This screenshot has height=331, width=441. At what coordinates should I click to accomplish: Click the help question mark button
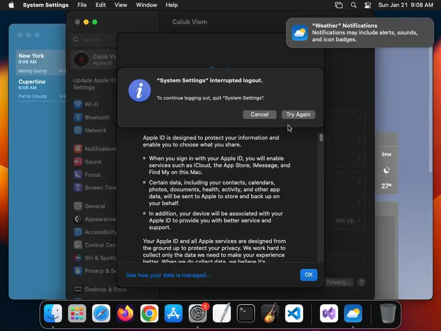(361, 282)
